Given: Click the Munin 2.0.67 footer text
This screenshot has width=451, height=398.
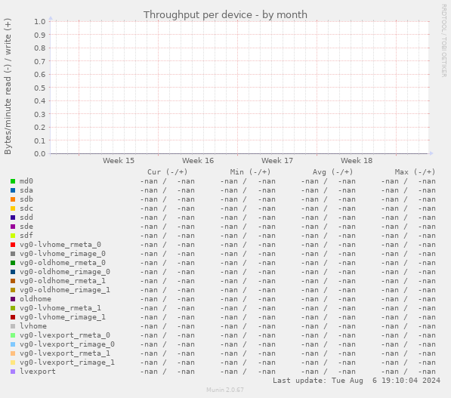Looking at the screenshot, I should [x=225, y=390].
